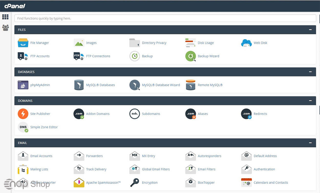Click the DATABASES section header title
The width and height of the screenshot is (320, 193).
(x=26, y=72)
